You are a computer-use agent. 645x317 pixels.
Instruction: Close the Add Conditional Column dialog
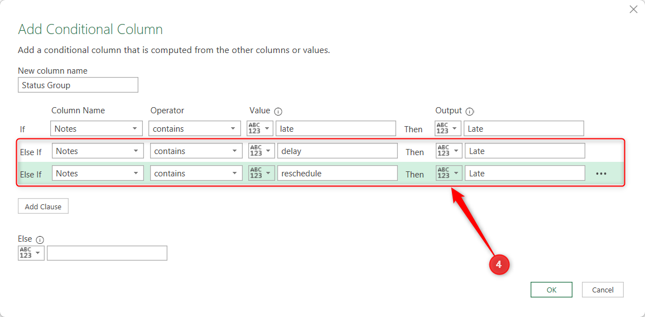(633, 9)
